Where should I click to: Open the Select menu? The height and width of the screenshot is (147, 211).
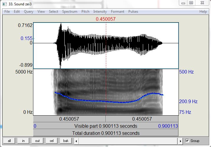tap(53, 12)
